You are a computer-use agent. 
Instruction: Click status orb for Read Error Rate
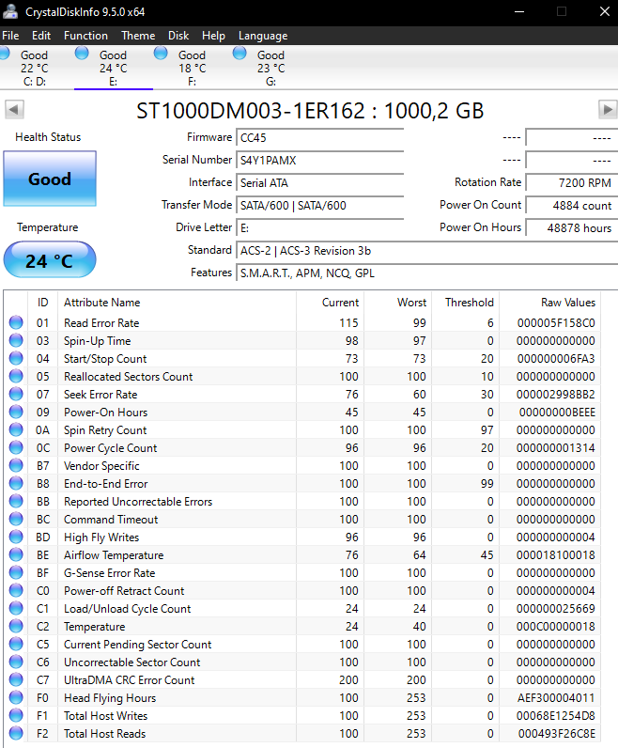(x=16, y=322)
